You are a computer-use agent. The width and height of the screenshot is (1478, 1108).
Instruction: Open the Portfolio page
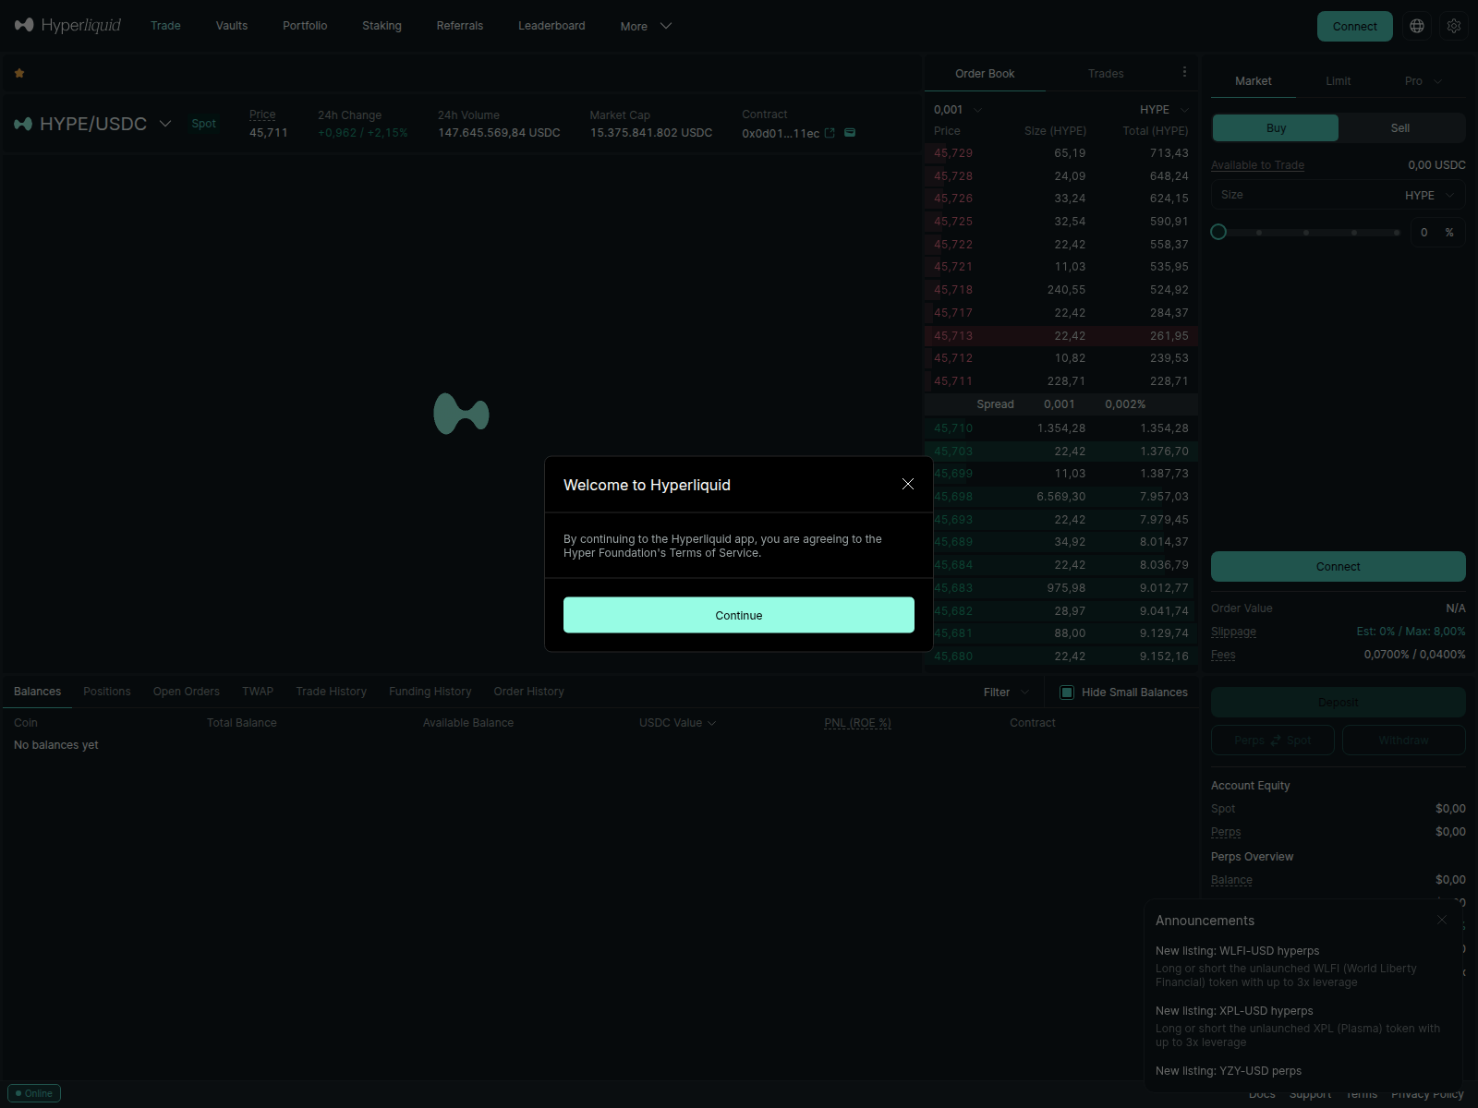tap(305, 26)
